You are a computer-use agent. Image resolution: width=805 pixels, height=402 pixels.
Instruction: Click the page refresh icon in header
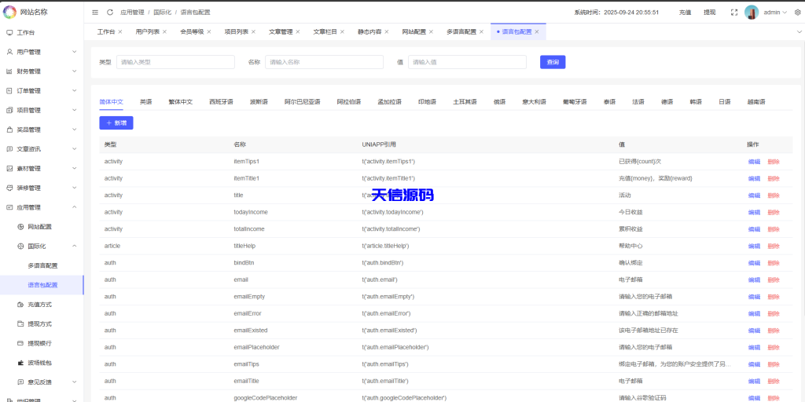tap(110, 13)
